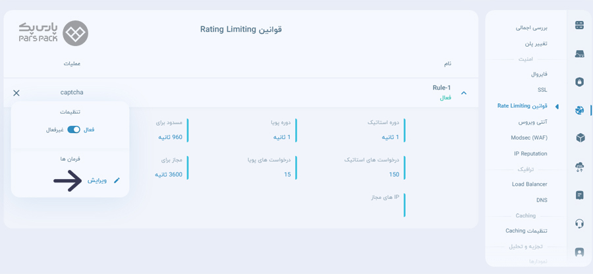Screen dimensions: 593x274
Task: Click the server rack icon in sidebar
Action: point(579,25)
